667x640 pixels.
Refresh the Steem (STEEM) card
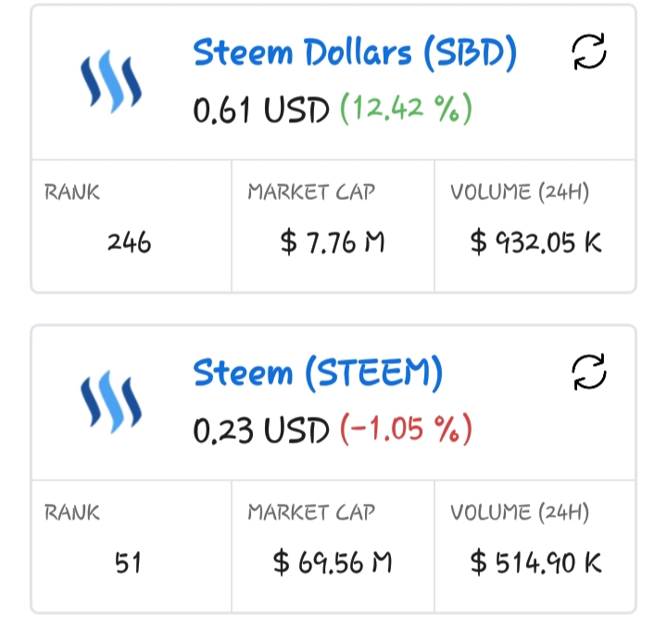coord(589,372)
